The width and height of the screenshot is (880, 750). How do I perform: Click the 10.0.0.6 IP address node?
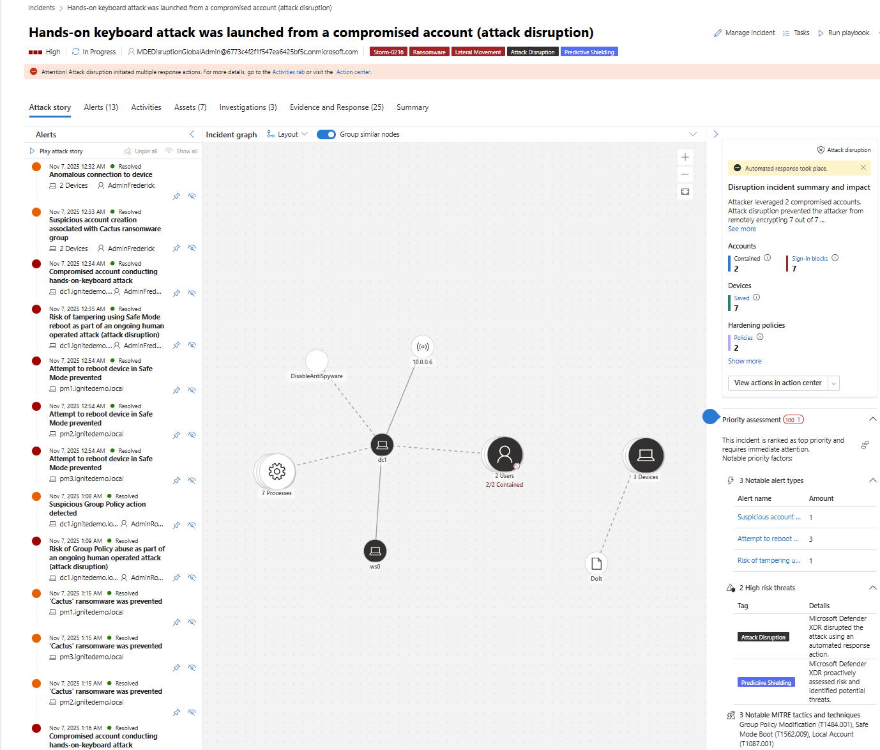coord(423,347)
